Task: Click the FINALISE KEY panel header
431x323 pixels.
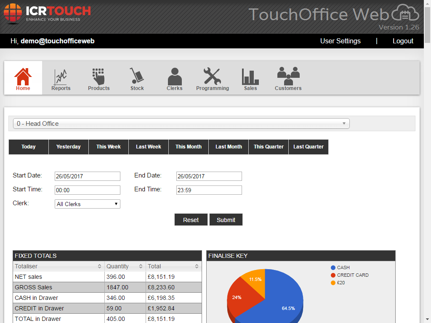Action: (301, 256)
